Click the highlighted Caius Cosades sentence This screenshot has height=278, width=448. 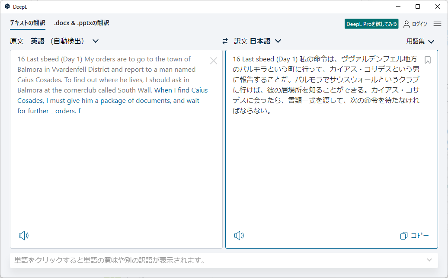(108, 100)
